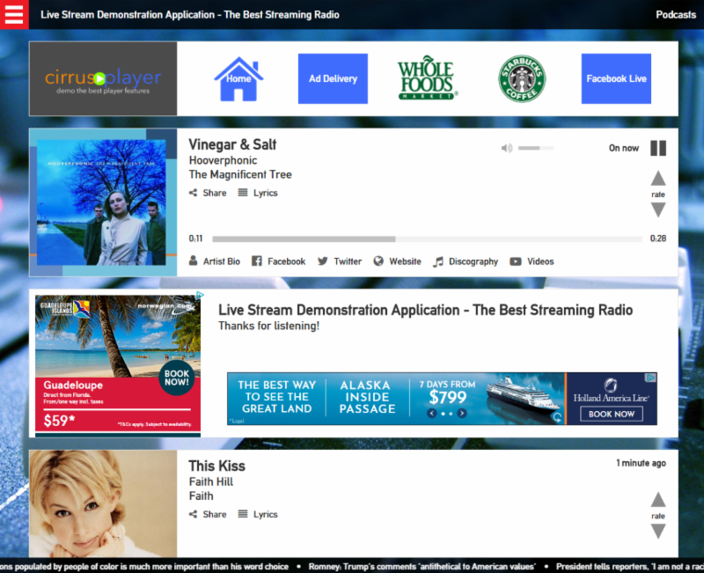Image resolution: width=704 pixels, height=573 pixels.
Task: Rate Vinegar & Salt up
Action: pyautogui.click(x=658, y=179)
